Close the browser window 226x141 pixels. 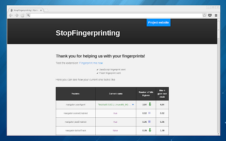pos(218,7)
